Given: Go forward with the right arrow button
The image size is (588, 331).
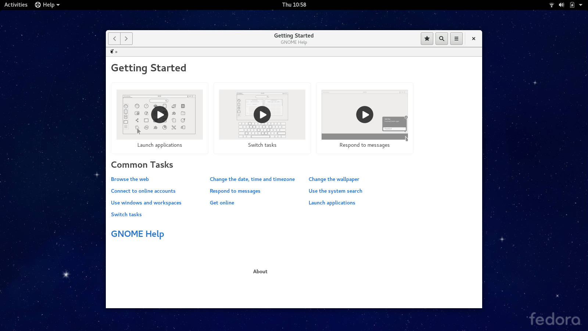Looking at the screenshot, I should click(126, 39).
